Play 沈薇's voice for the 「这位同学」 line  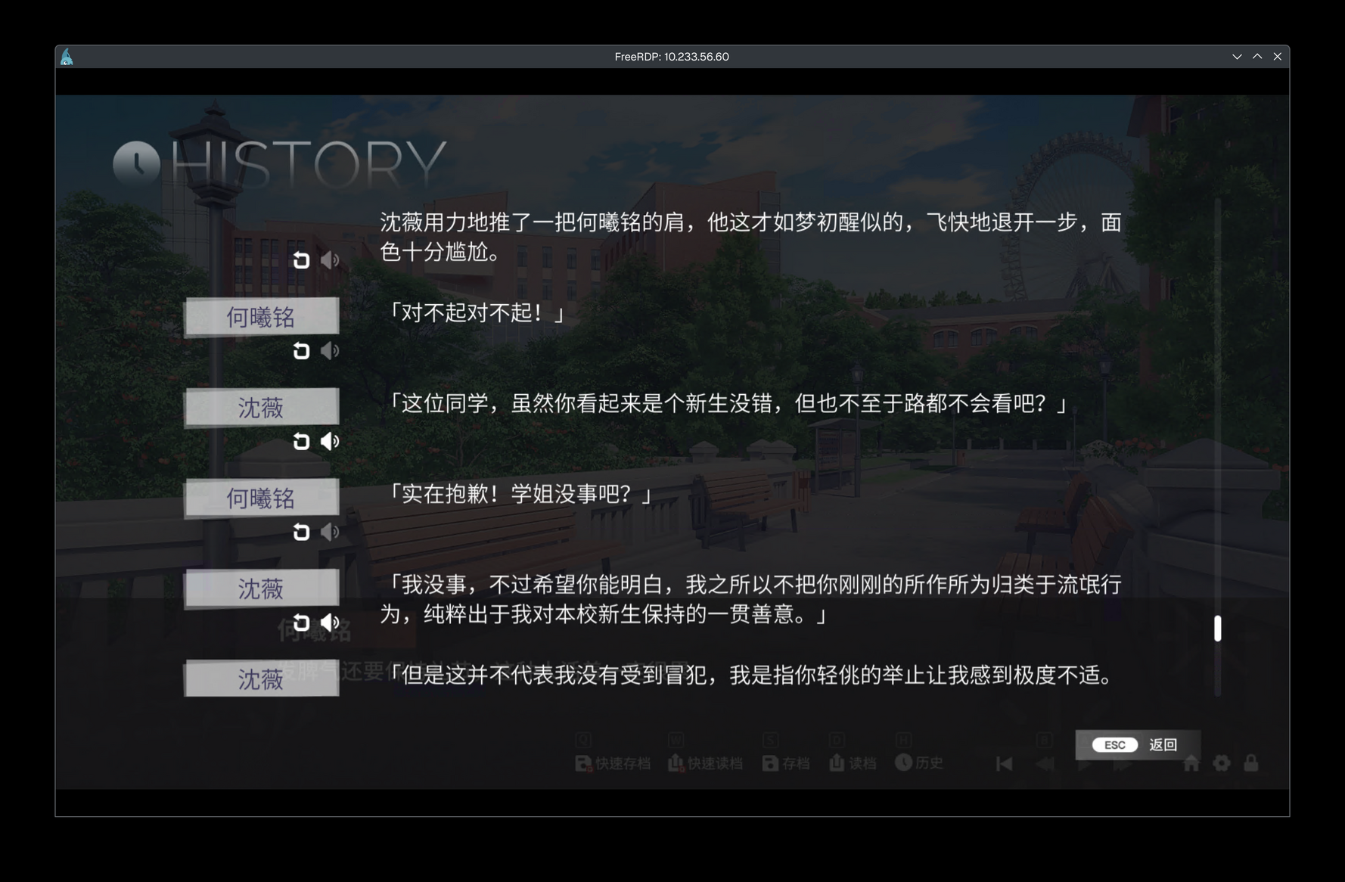point(330,442)
